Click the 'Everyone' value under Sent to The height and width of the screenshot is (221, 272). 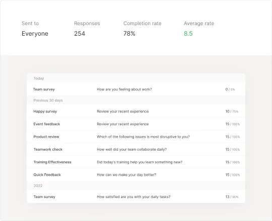tap(35, 34)
